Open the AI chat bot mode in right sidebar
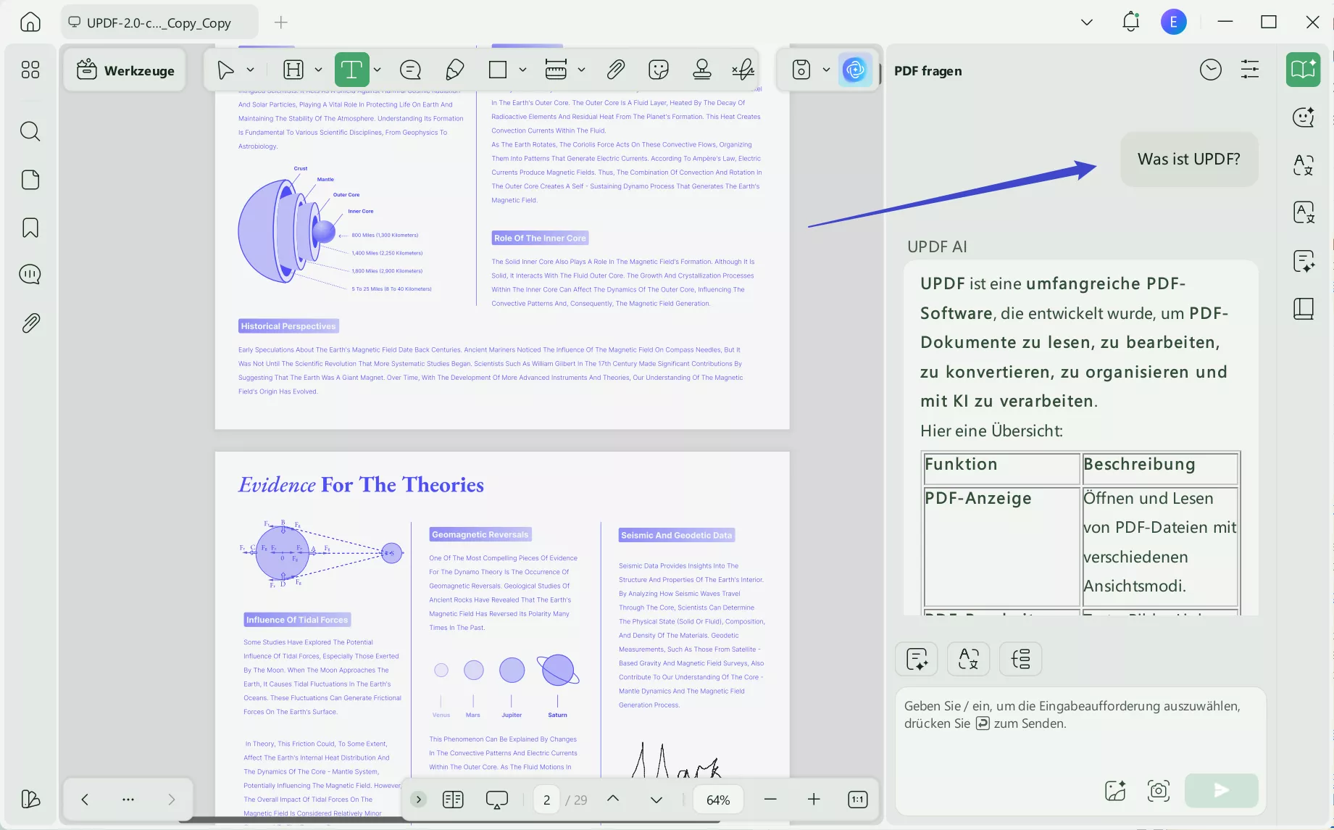This screenshot has width=1334, height=830. click(x=1304, y=117)
